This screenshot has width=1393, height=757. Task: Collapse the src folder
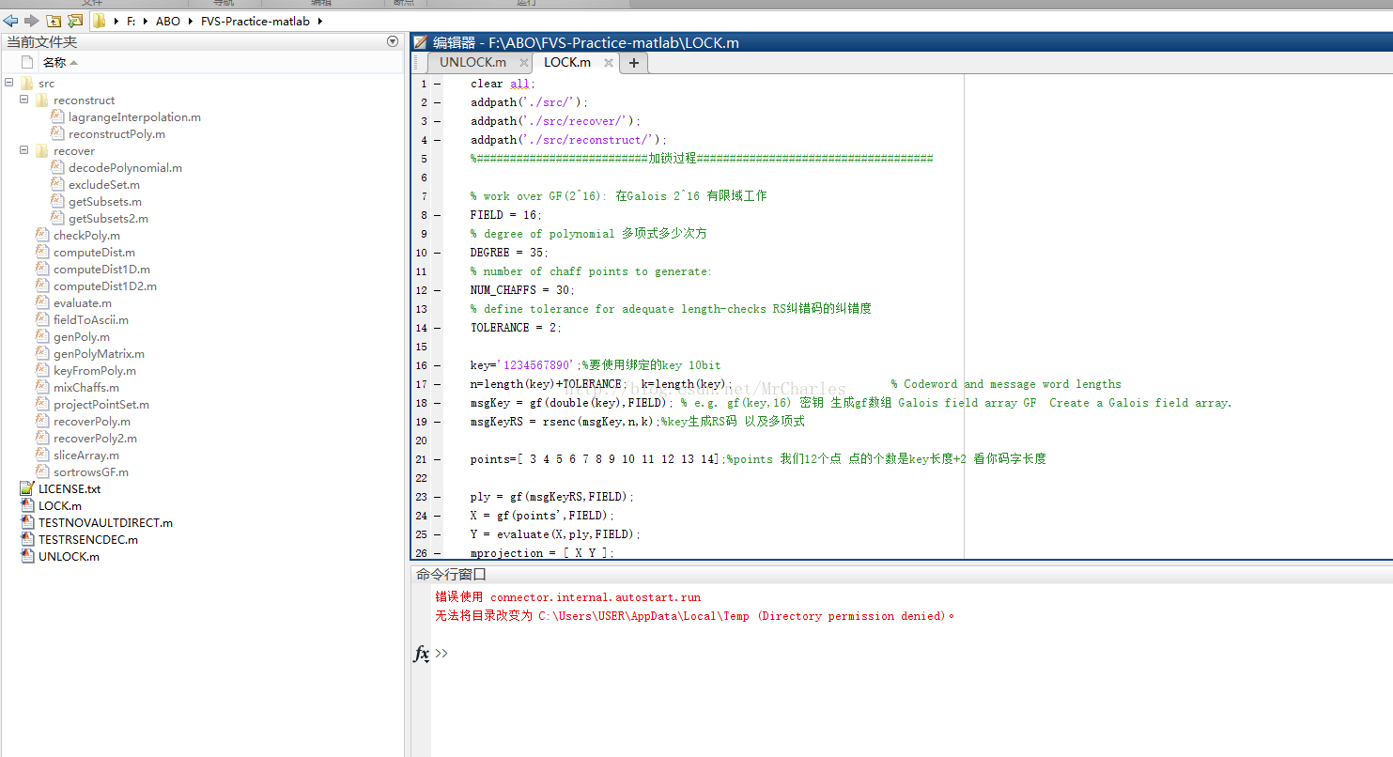[9, 83]
